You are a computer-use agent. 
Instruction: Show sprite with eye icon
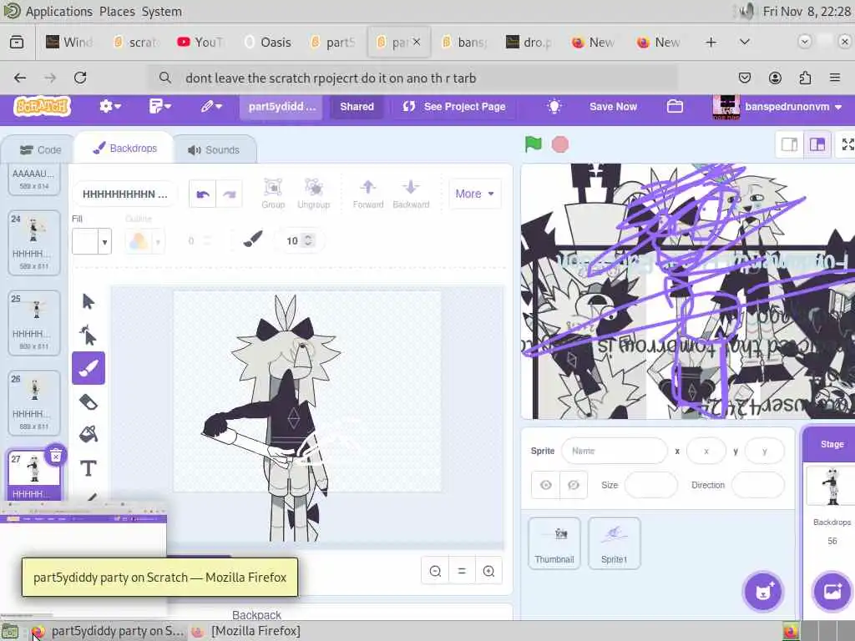546,485
